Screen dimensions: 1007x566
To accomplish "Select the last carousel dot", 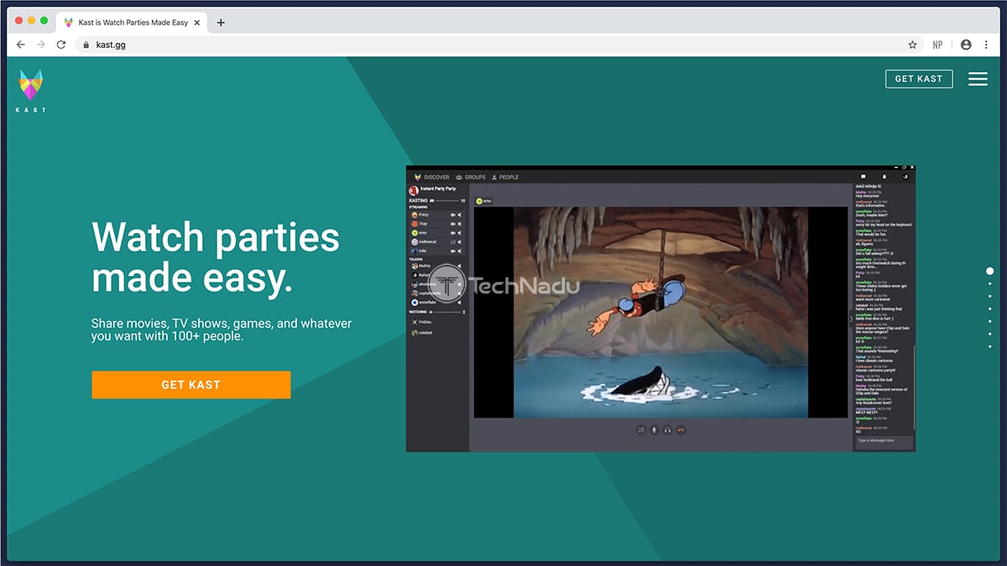I will pos(990,346).
